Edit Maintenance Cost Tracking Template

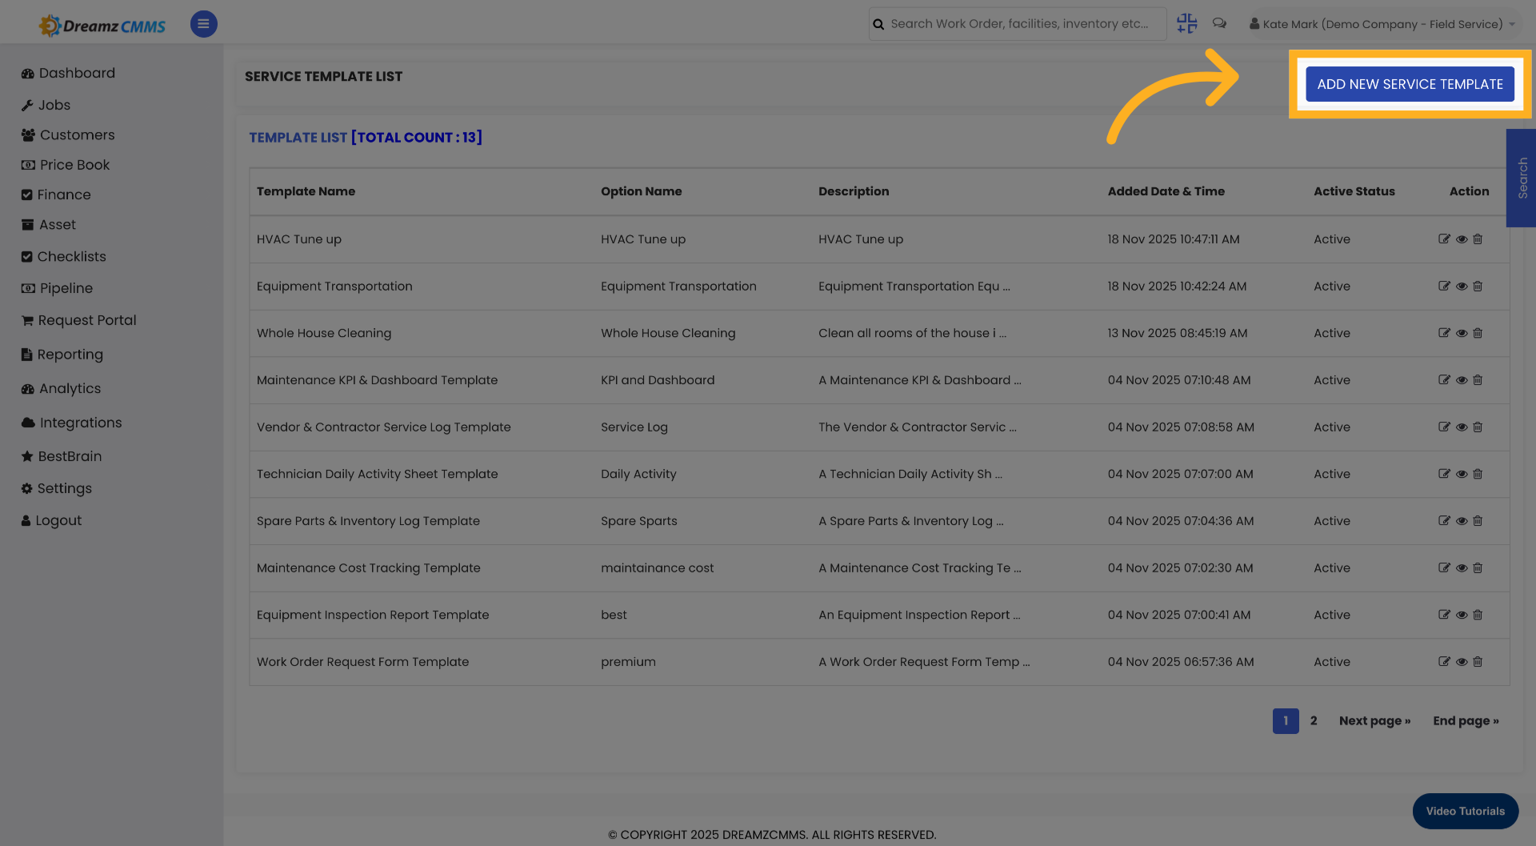[x=1444, y=568]
